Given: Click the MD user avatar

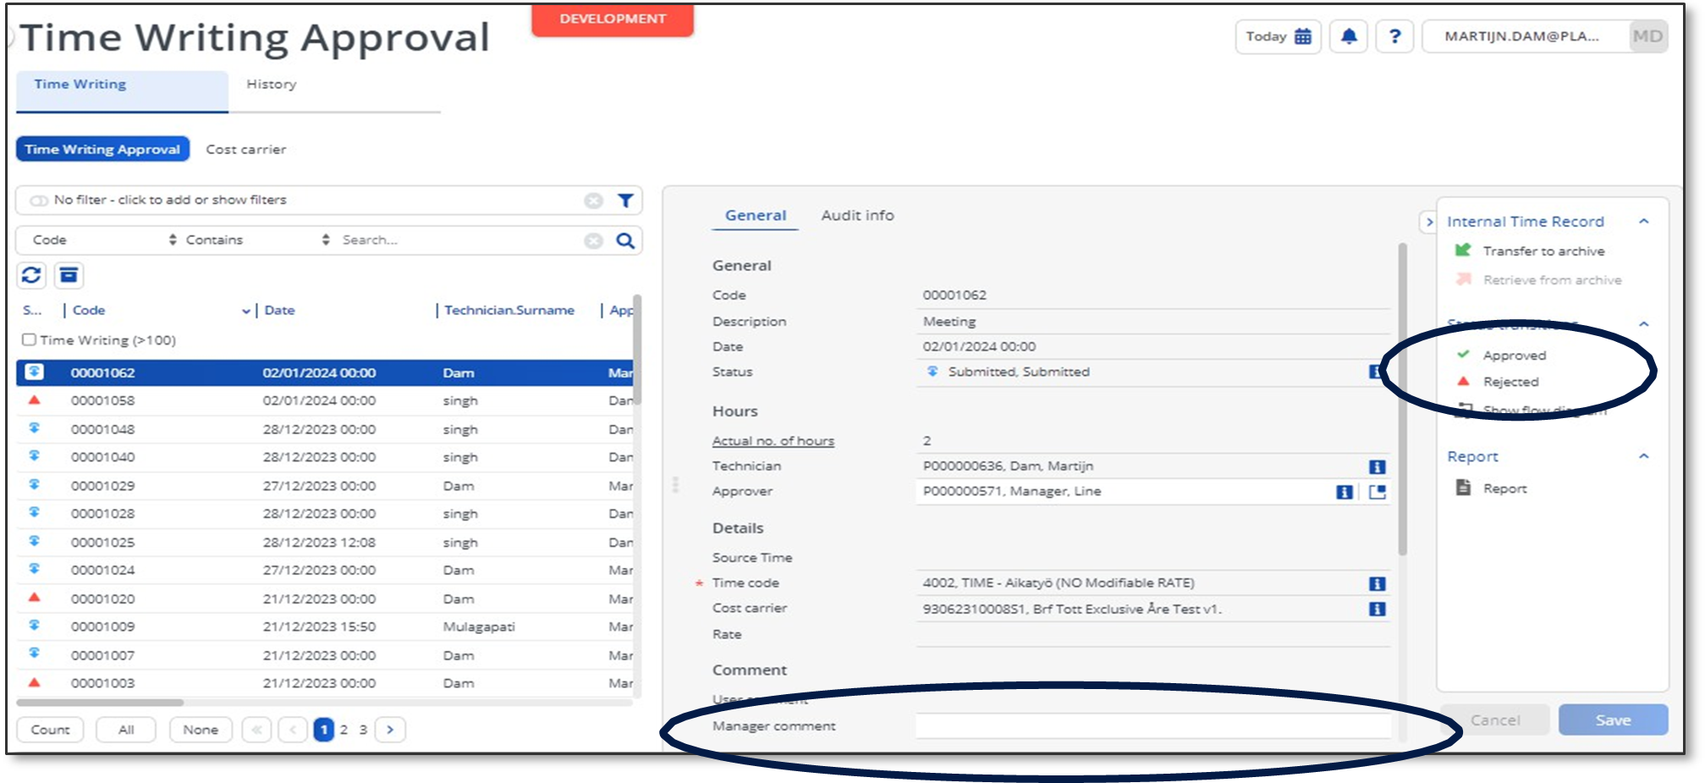Looking at the screenshot, I should coord(1647,36).
